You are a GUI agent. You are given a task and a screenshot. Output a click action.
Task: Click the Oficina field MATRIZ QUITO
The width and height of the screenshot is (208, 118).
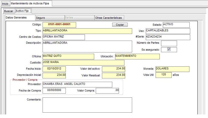(x=68, y=56)
